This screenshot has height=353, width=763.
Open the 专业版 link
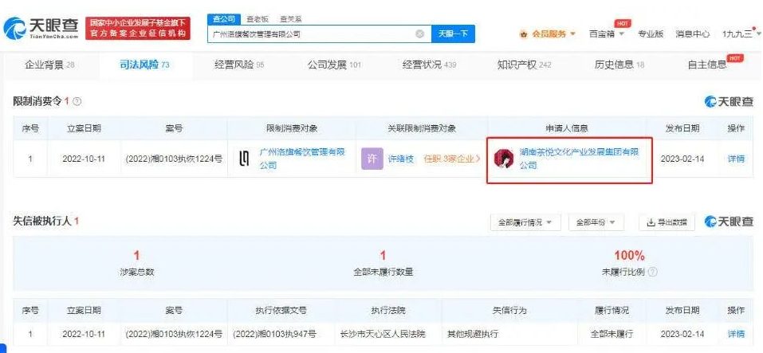(651, 34)
